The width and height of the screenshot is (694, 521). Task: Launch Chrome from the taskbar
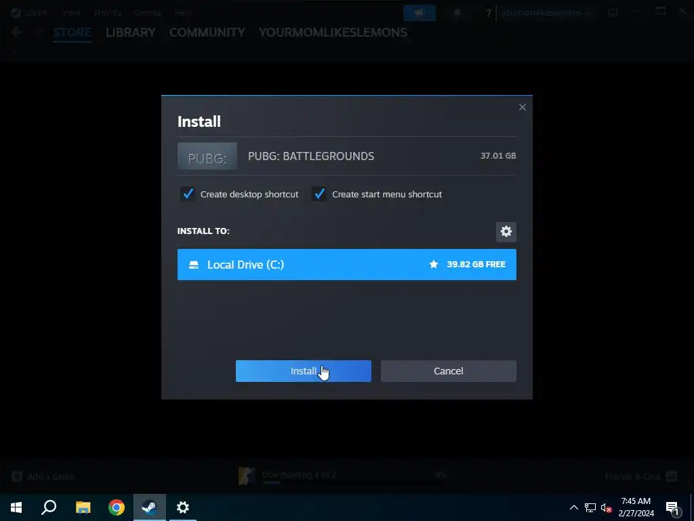point(117,507)
